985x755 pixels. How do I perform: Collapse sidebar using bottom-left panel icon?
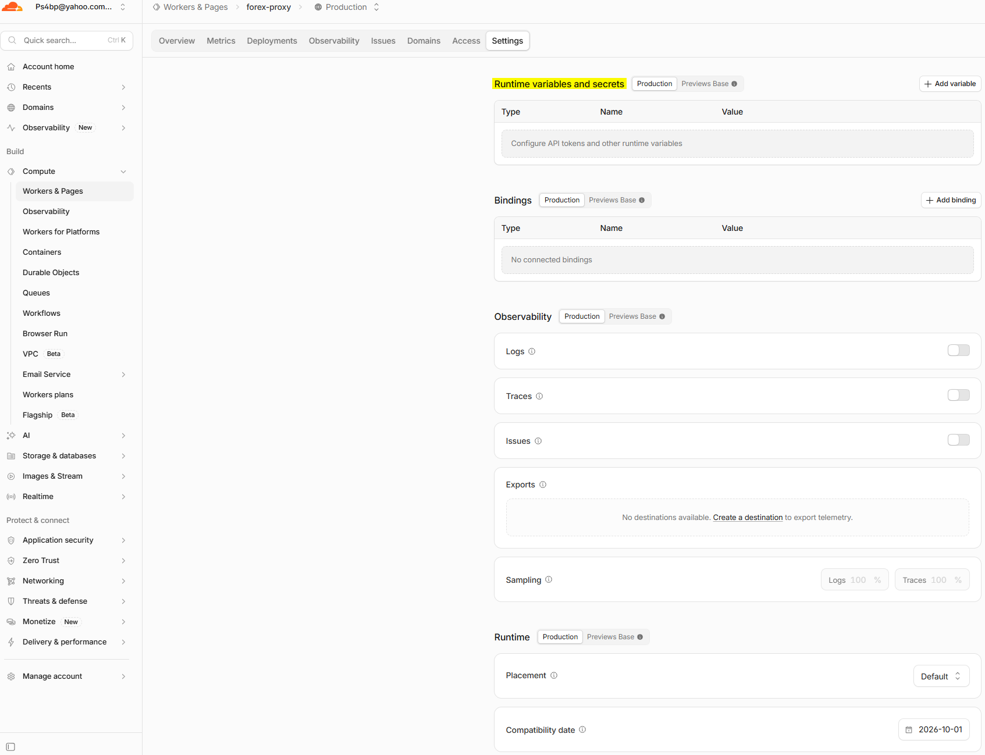point(10,747)
